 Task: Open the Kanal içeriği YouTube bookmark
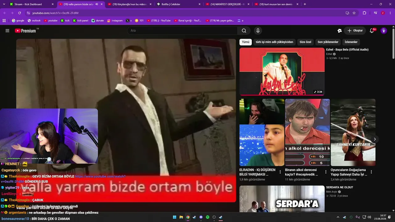pos(188,21)
